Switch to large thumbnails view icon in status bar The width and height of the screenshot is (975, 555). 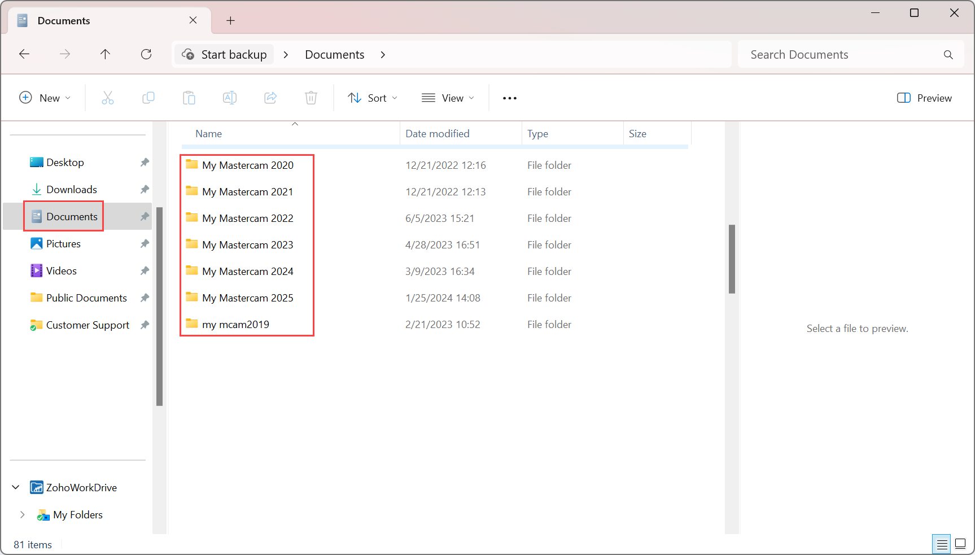pos(960,544)
